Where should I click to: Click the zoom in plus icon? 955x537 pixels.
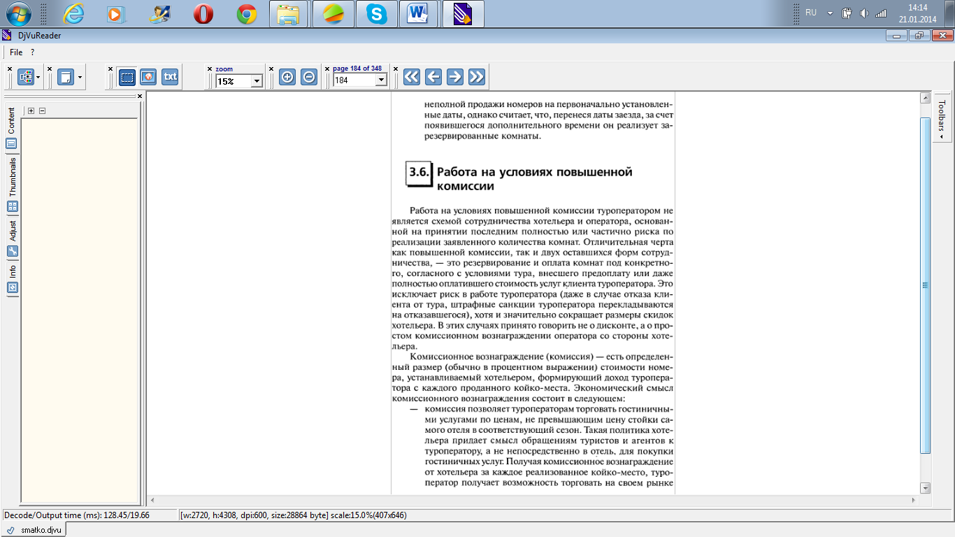click(287, 77)
